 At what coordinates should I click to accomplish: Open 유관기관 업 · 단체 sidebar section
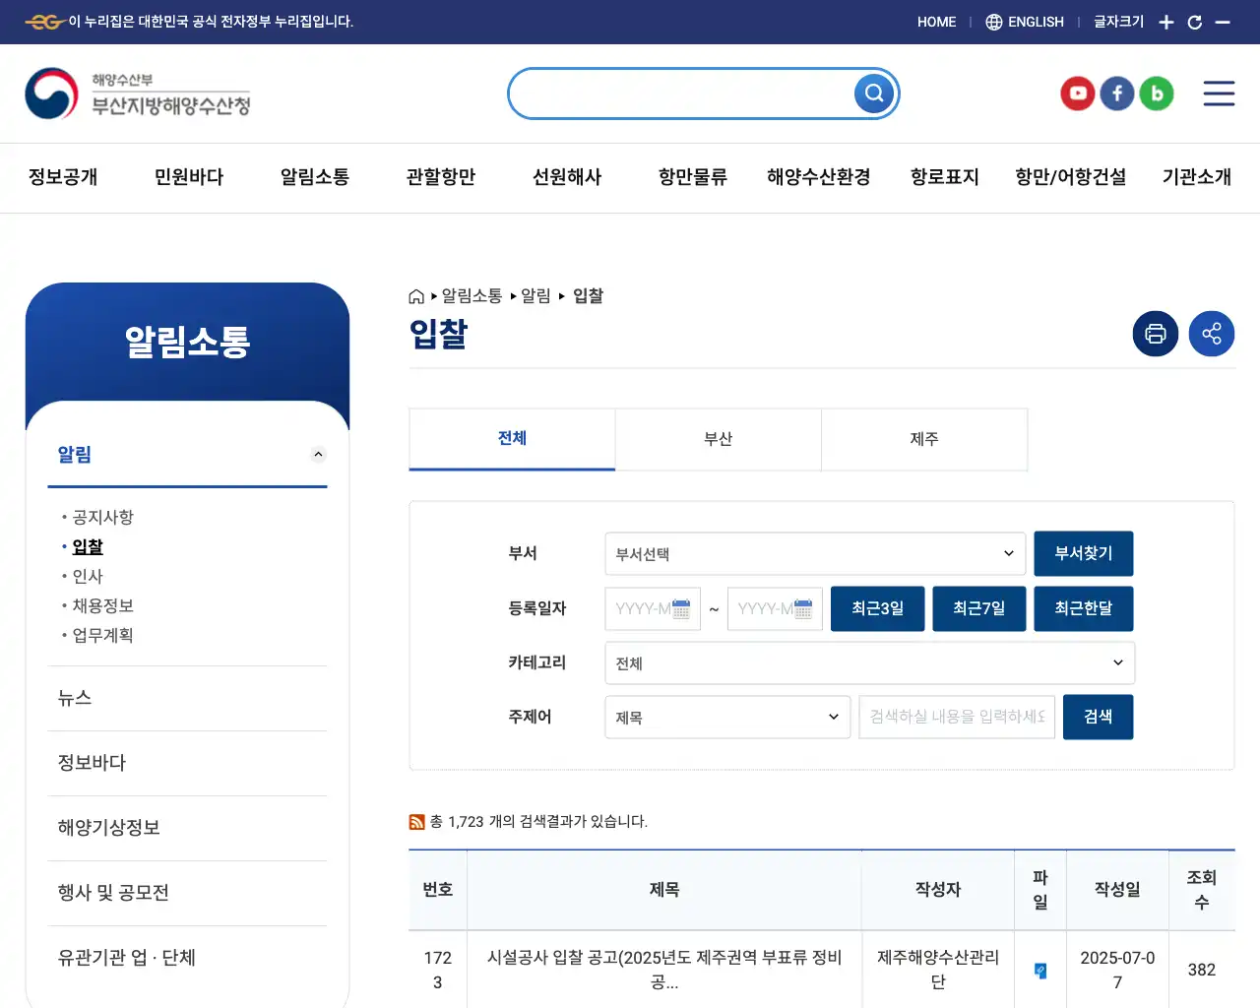coord(187,958)
